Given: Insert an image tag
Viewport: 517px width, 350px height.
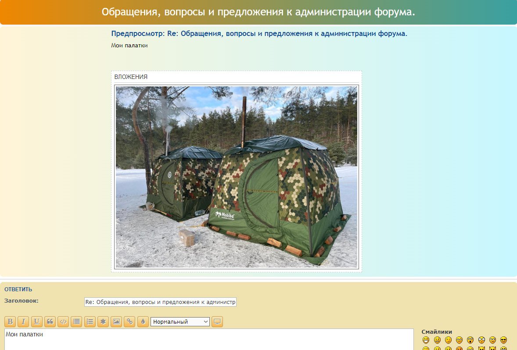Looking at the screenshot, I should point(116,321).
